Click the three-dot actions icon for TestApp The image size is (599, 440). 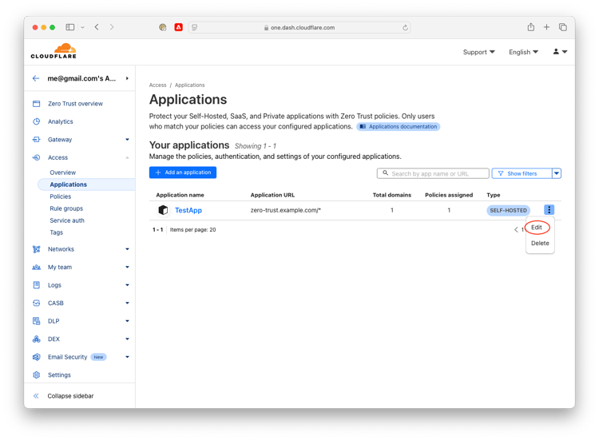point(549,210)
